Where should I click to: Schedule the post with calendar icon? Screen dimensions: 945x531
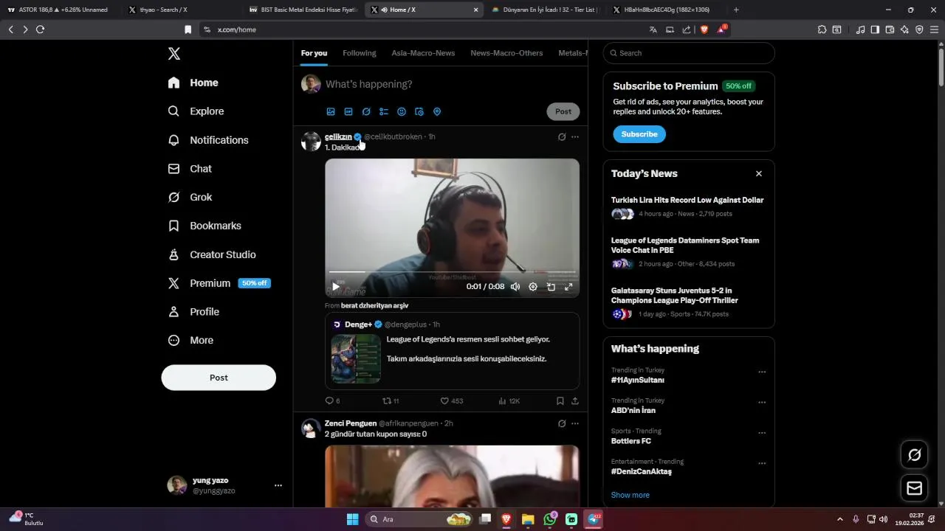419,112
